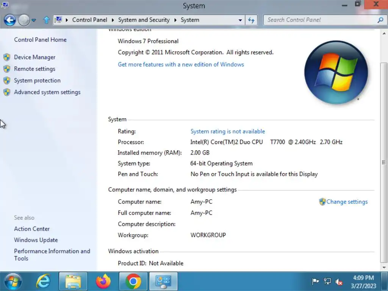Open Device Manager link

[x=34, y=57]
